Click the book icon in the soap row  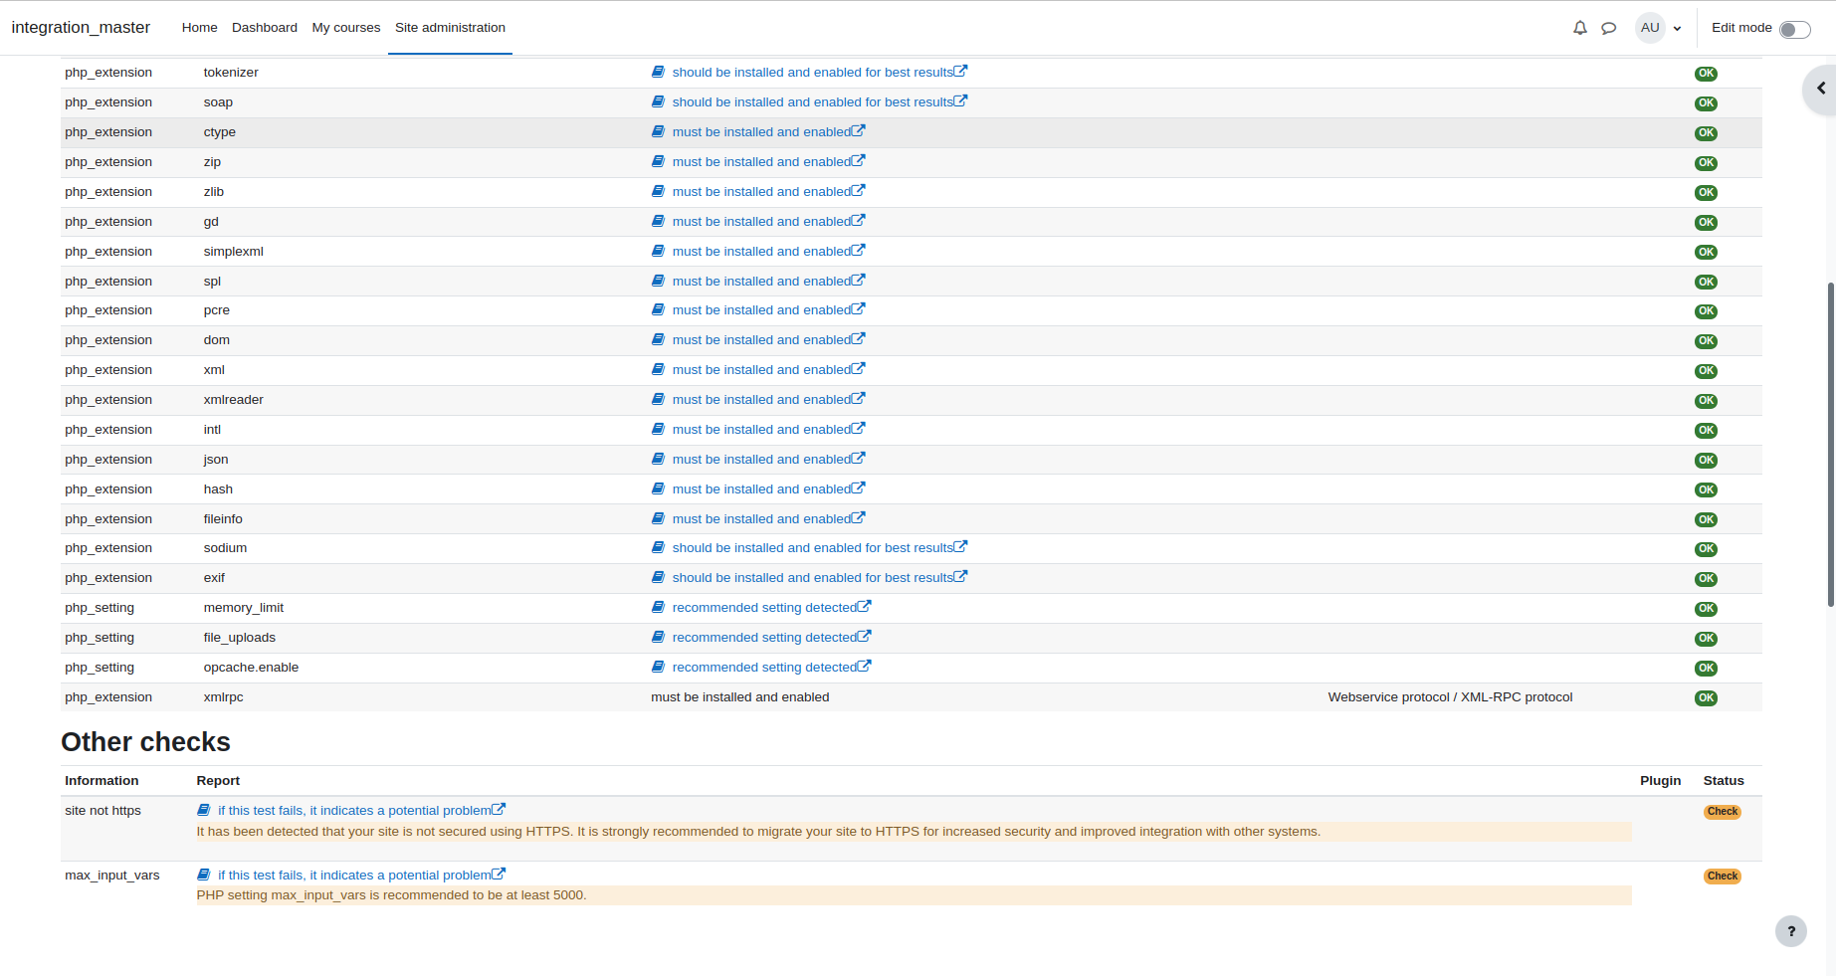coord(658,101)
